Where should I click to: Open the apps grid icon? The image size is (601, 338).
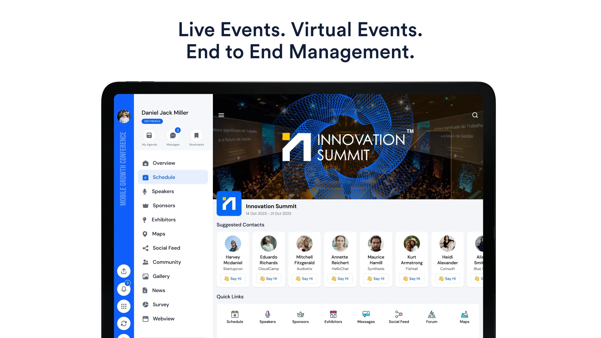tap(124, 306)
